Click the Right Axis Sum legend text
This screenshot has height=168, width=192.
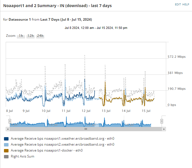coord(22,156)
